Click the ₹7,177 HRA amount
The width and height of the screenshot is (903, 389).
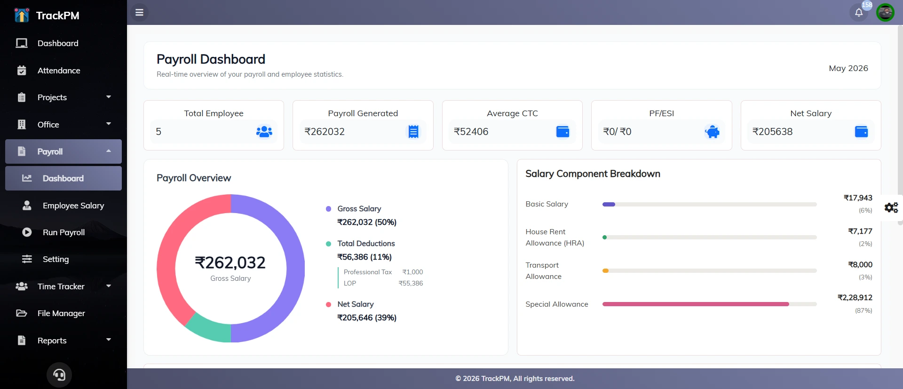point(860,231)
